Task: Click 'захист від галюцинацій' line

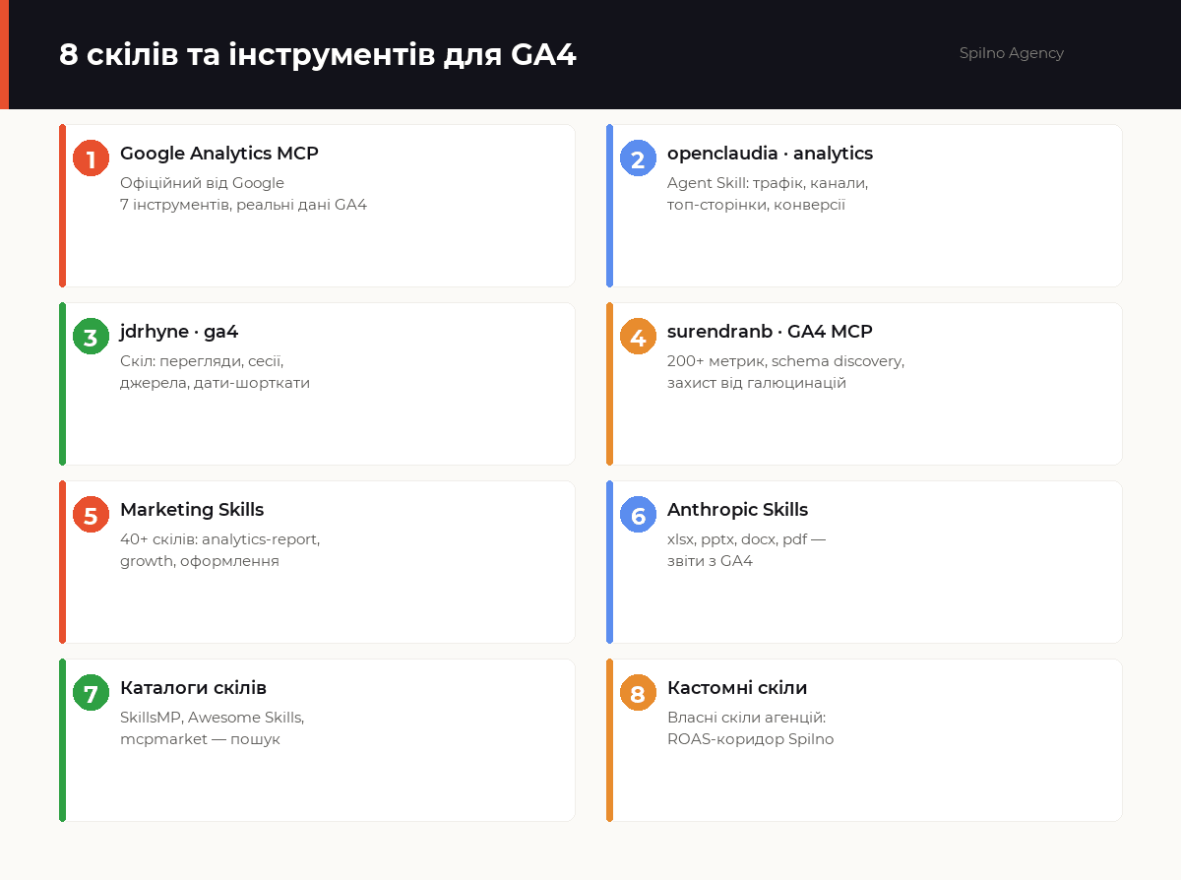Action: click(x=757, y=383)
